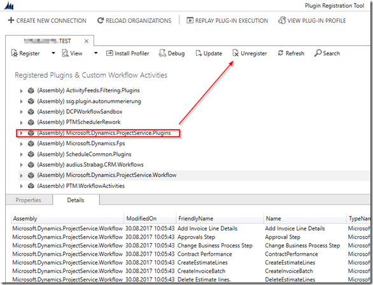Select the Approval Step Name cell

pos(283,237)
